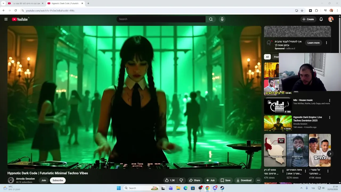Open the Short with 327K views
Viewport: 341px width, 192px height.
pyautogui.click(x=297, y=150)
